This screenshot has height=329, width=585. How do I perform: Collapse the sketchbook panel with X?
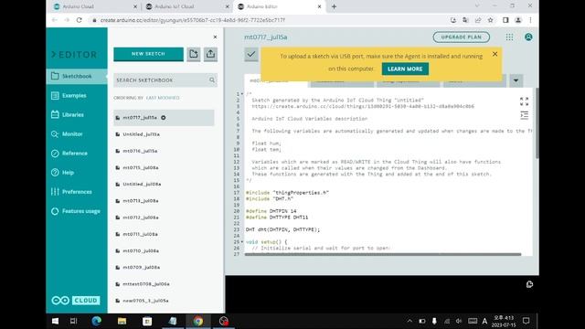(215, 37)
